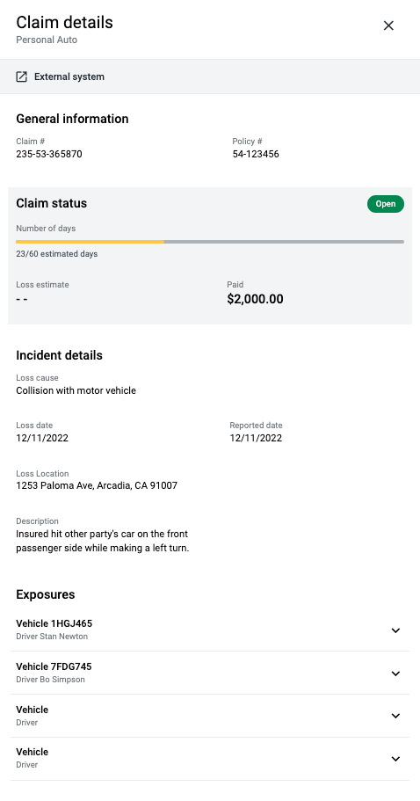Screen dimensions: 420x801
Task: Click the Loss estimate dashes value
Action: pyautogui.click(x=21, y=299)
